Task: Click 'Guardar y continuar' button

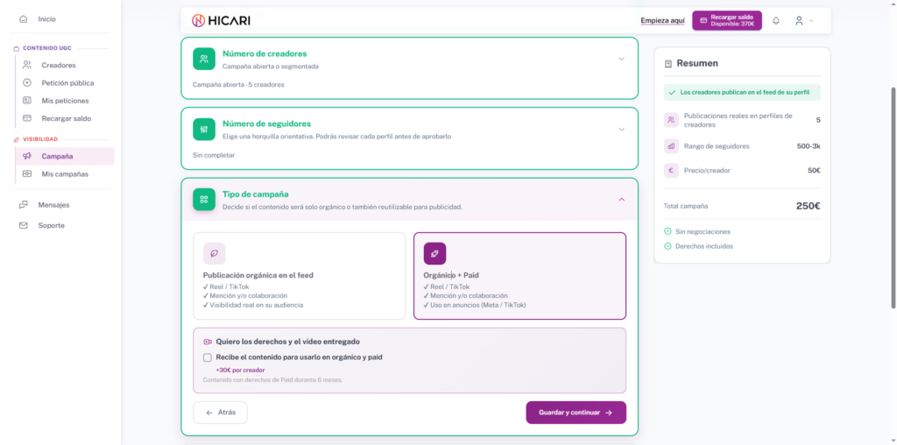Action: (x=576, y=412)
